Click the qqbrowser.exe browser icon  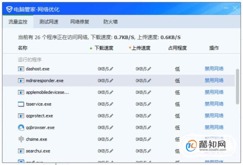(x=21, y=127)
